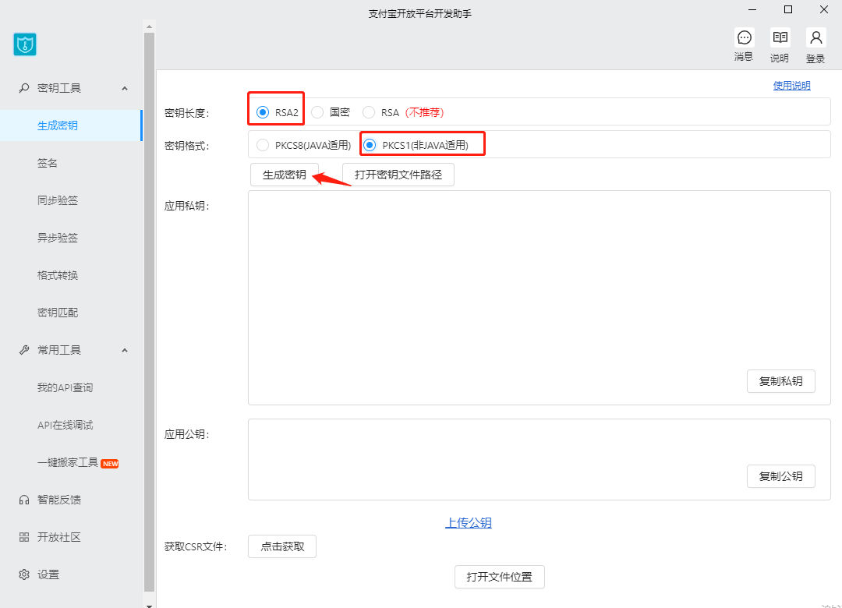Click the 复制公钥 button

click(780, 476)
